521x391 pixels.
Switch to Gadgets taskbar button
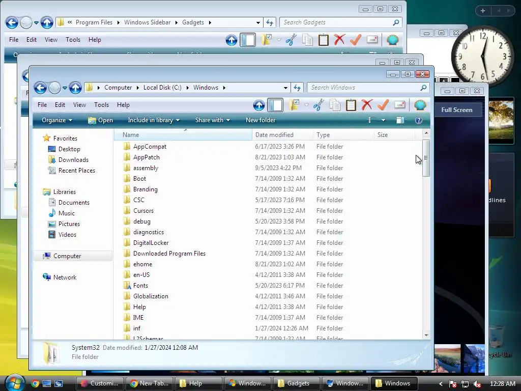[x=296, y=383]
